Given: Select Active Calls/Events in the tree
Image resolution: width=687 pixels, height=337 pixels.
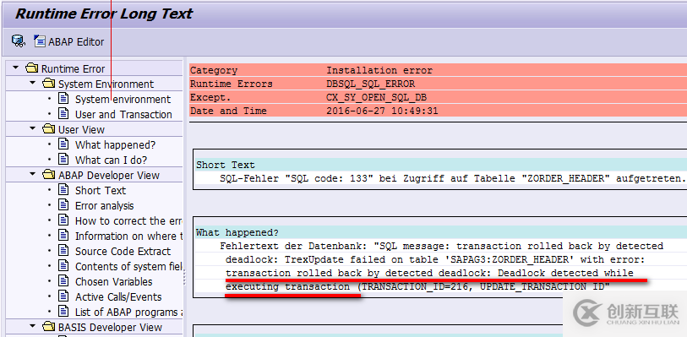Looking at the screenshot, I should 118,296.
